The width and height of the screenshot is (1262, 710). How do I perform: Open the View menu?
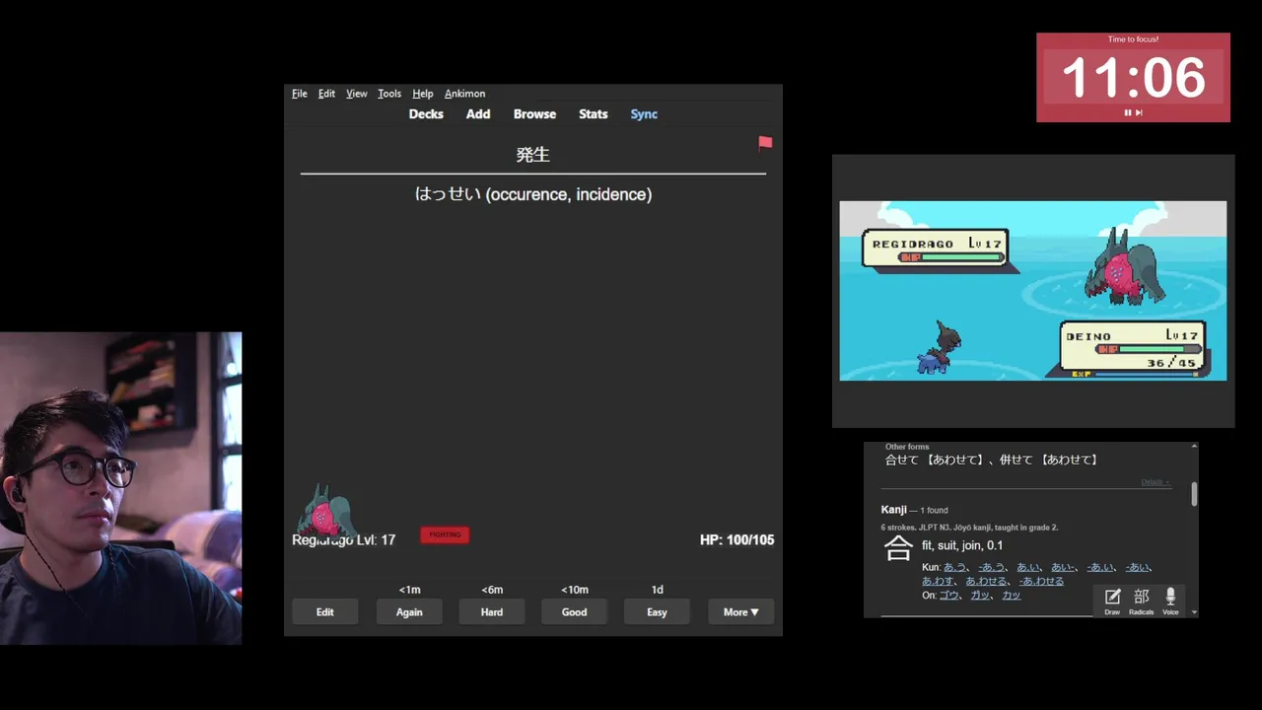[x=357, y=94]
